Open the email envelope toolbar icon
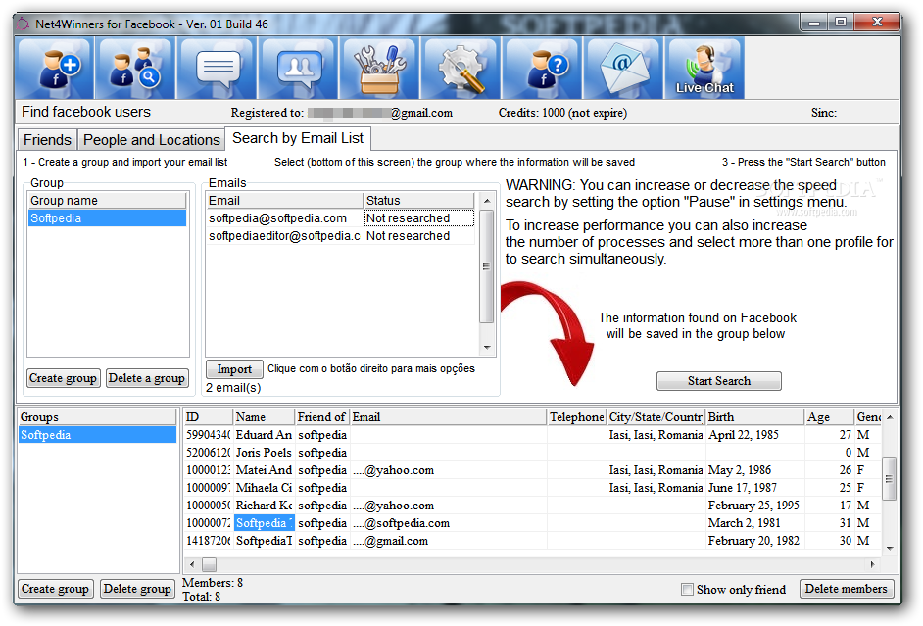Viewport: 923px width, 626px height. pos(624,69)
